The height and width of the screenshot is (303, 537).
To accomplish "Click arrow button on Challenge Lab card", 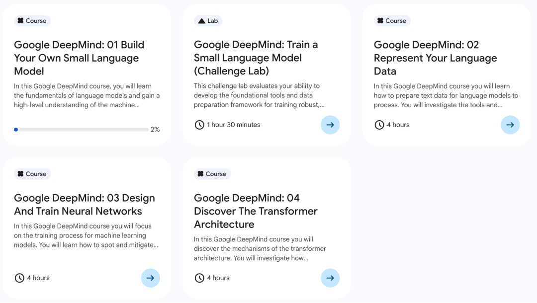I will (330, 125).
